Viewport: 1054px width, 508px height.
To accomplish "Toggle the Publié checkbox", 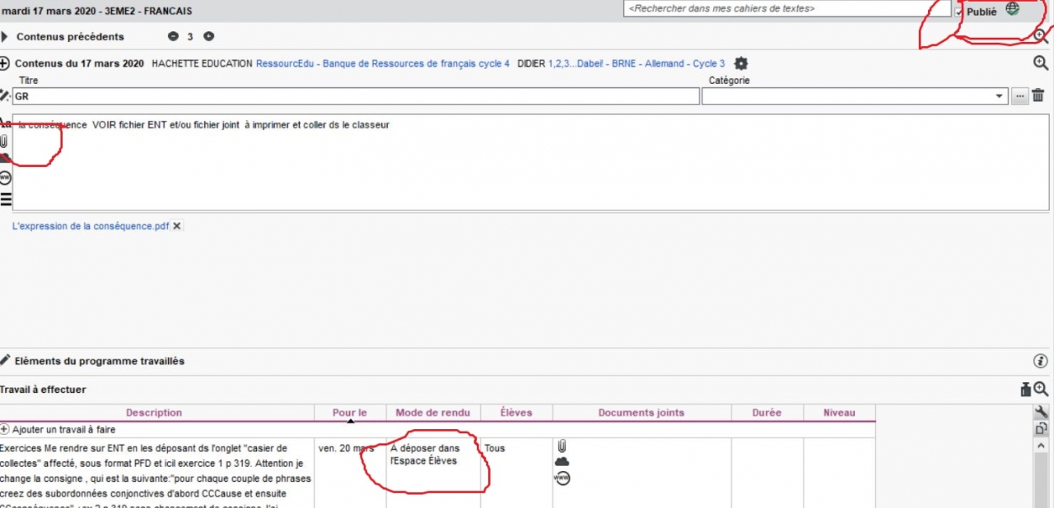I will (958, 12).
